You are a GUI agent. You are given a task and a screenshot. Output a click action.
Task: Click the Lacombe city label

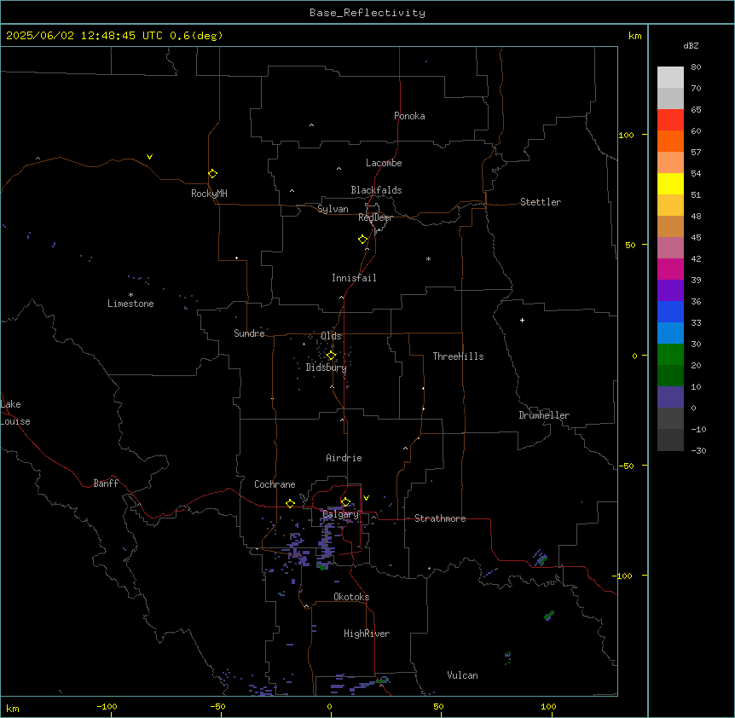[x=384, y=163]
